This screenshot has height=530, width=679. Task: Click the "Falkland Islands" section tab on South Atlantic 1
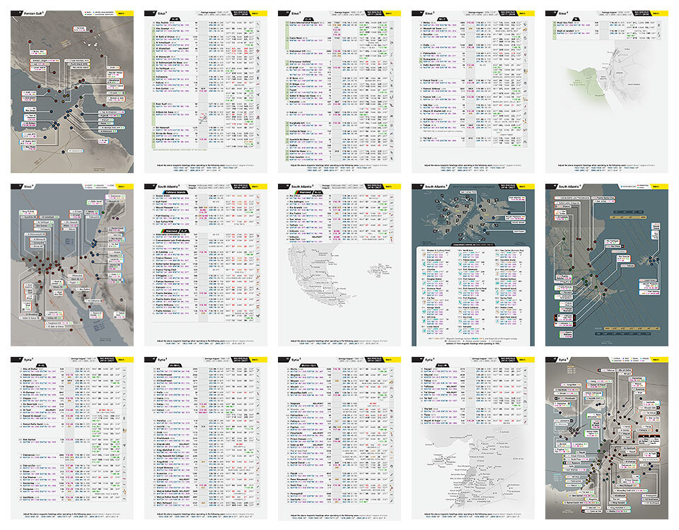tap(175, 192)
